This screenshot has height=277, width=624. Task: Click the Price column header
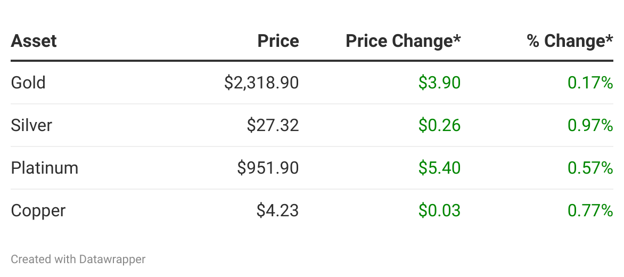click(278, 41)
